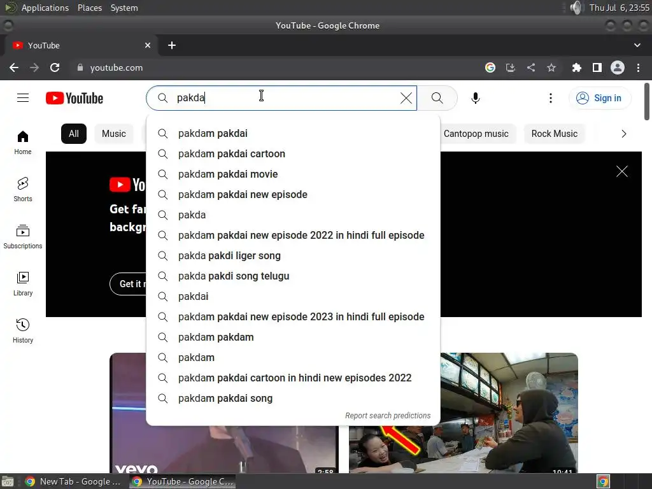Click Report search predictions link
652x489 pixels.
pyautogui.click(x=388, y=415)
